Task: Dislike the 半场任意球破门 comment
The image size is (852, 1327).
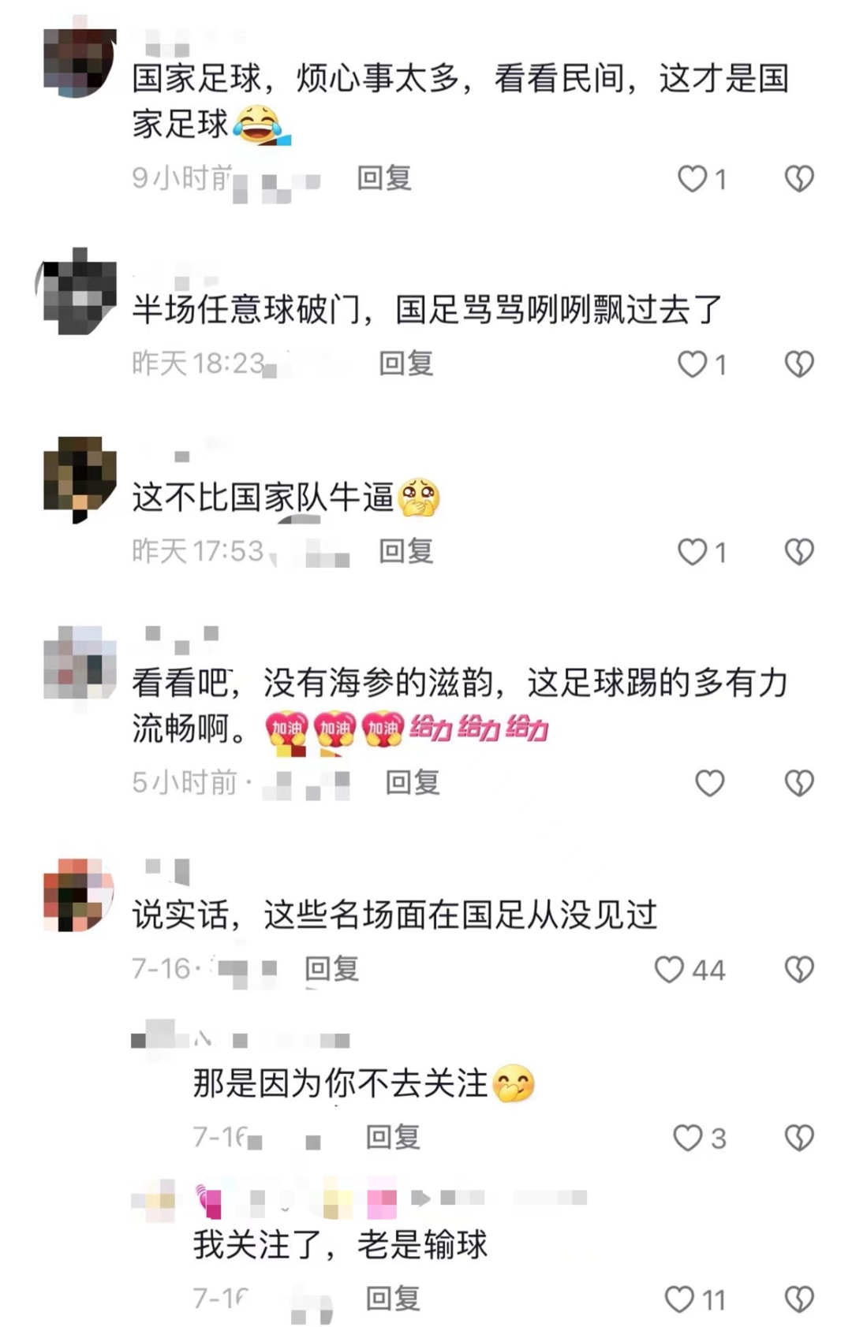Action: tap(799, 364)
